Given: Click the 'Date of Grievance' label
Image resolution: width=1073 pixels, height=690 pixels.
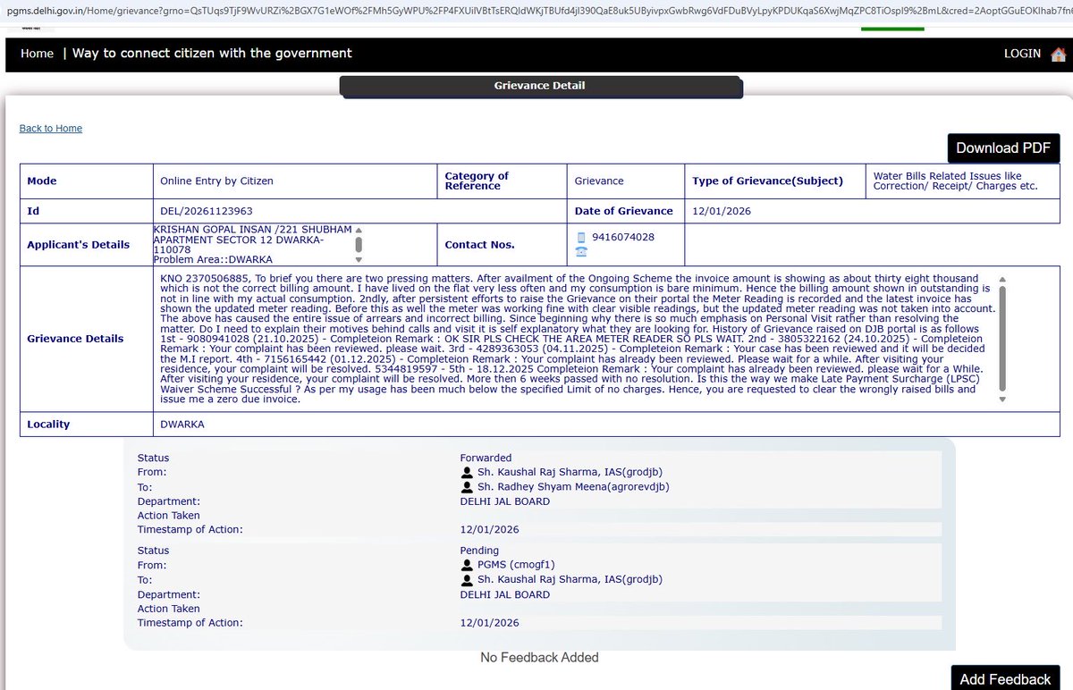Looking at the screenshot, I should click(x=623, y=211).
